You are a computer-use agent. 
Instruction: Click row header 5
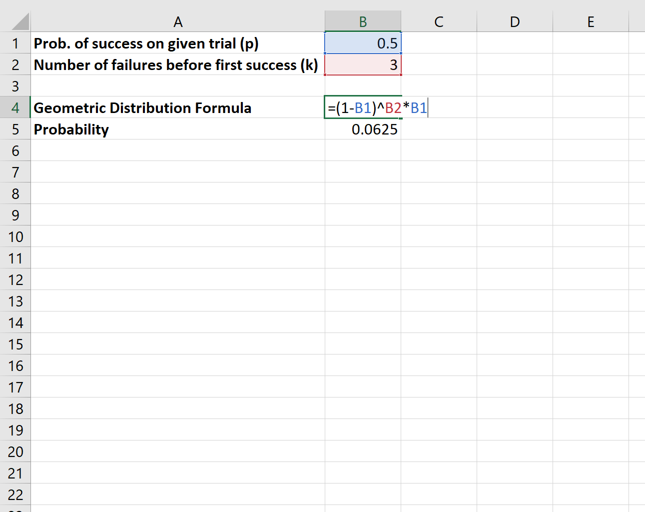tap(15, 129)
